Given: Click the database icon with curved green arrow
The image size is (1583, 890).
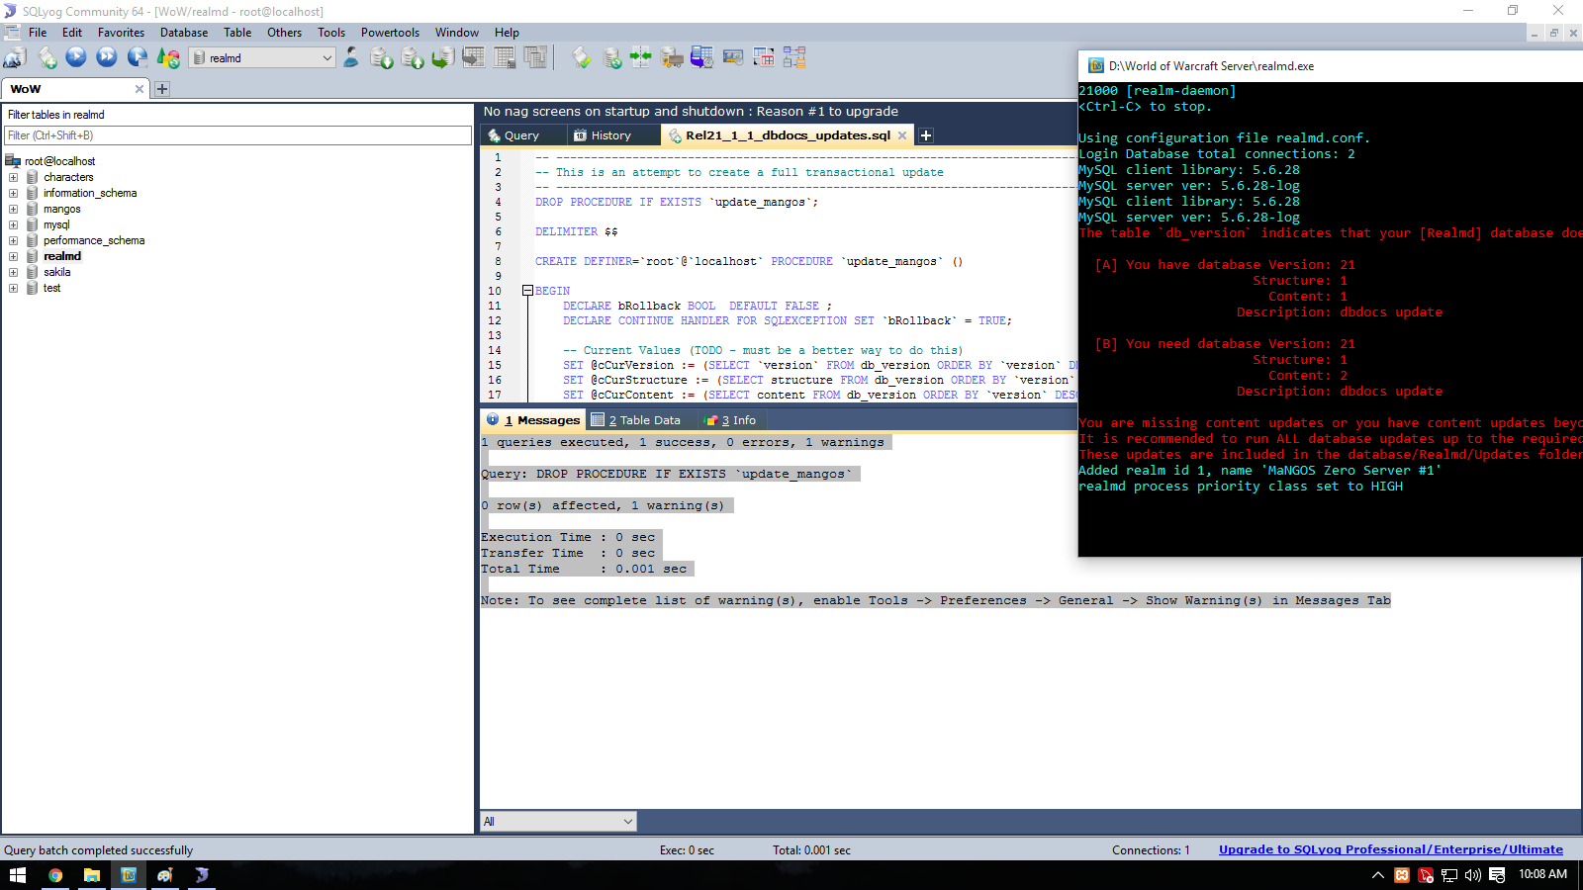Looking at the screenshot, I should click(x=443, y=57).
